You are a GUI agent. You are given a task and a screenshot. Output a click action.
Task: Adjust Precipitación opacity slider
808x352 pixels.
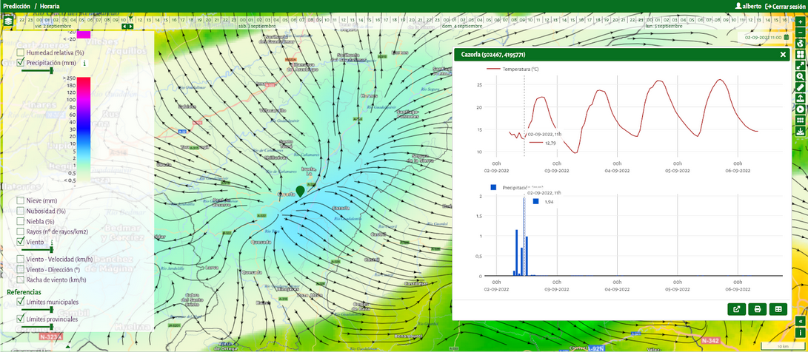pos(37,70)
